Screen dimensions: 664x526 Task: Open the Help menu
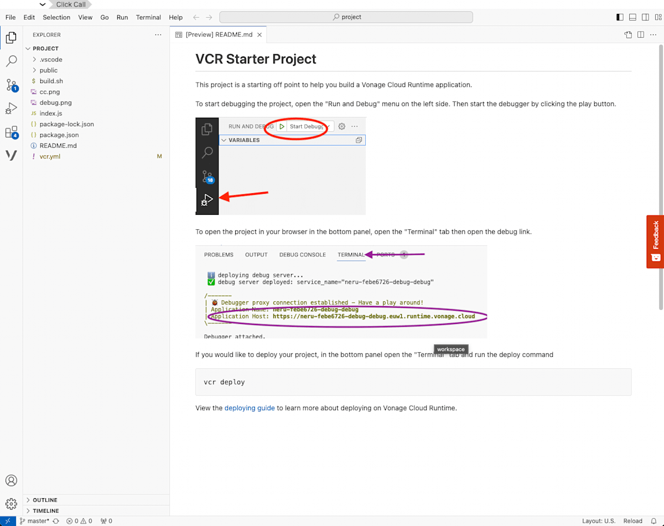coord(176,17)
